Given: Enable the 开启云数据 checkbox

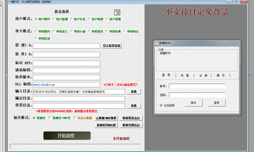Looking at the screenshot, I should tap(75, 118).
